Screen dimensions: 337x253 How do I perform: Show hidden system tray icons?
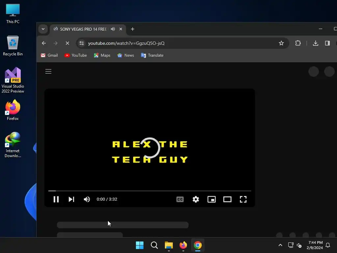[x=280, y=245]
